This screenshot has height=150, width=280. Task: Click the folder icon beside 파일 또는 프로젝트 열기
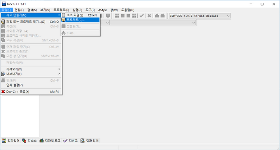(x=3, y=22)
